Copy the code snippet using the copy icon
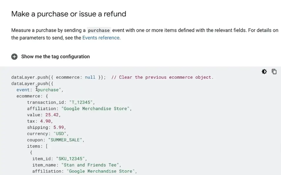The width and height of the screenshot is (281, 175). (274, 71)
